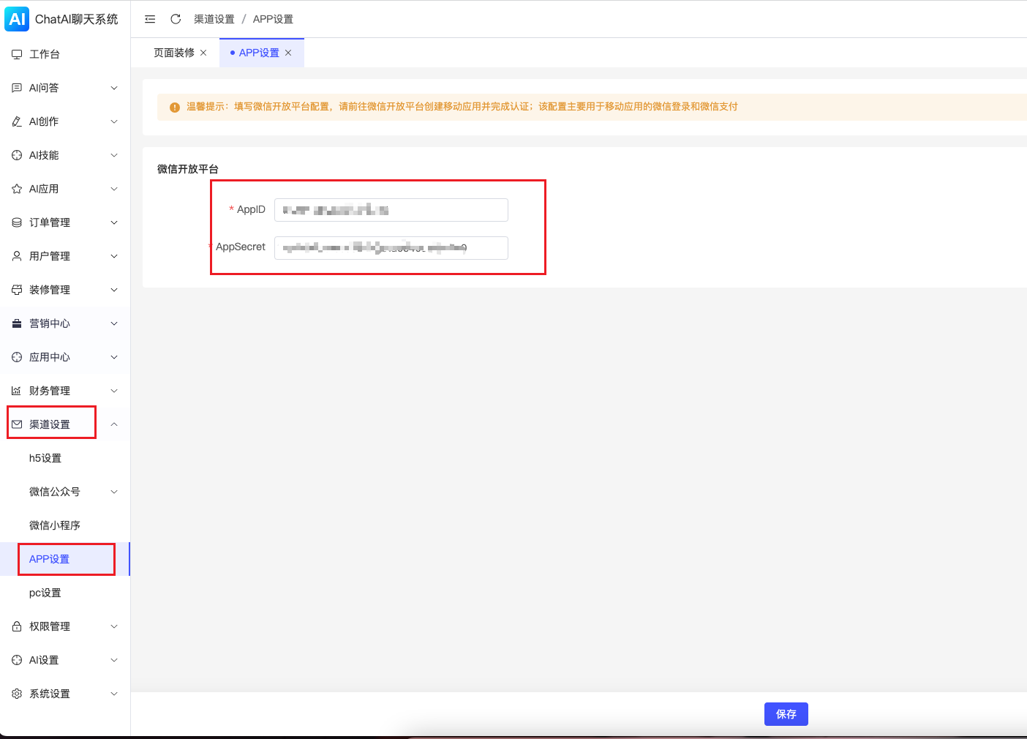
Task: Click the AI问答 chat icon
Action: (x=17, y=88)
